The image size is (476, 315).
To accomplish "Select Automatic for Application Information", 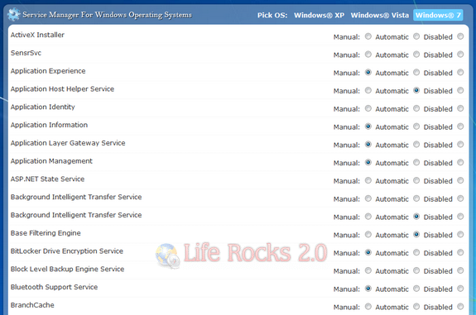I will (x=416, y=126).
